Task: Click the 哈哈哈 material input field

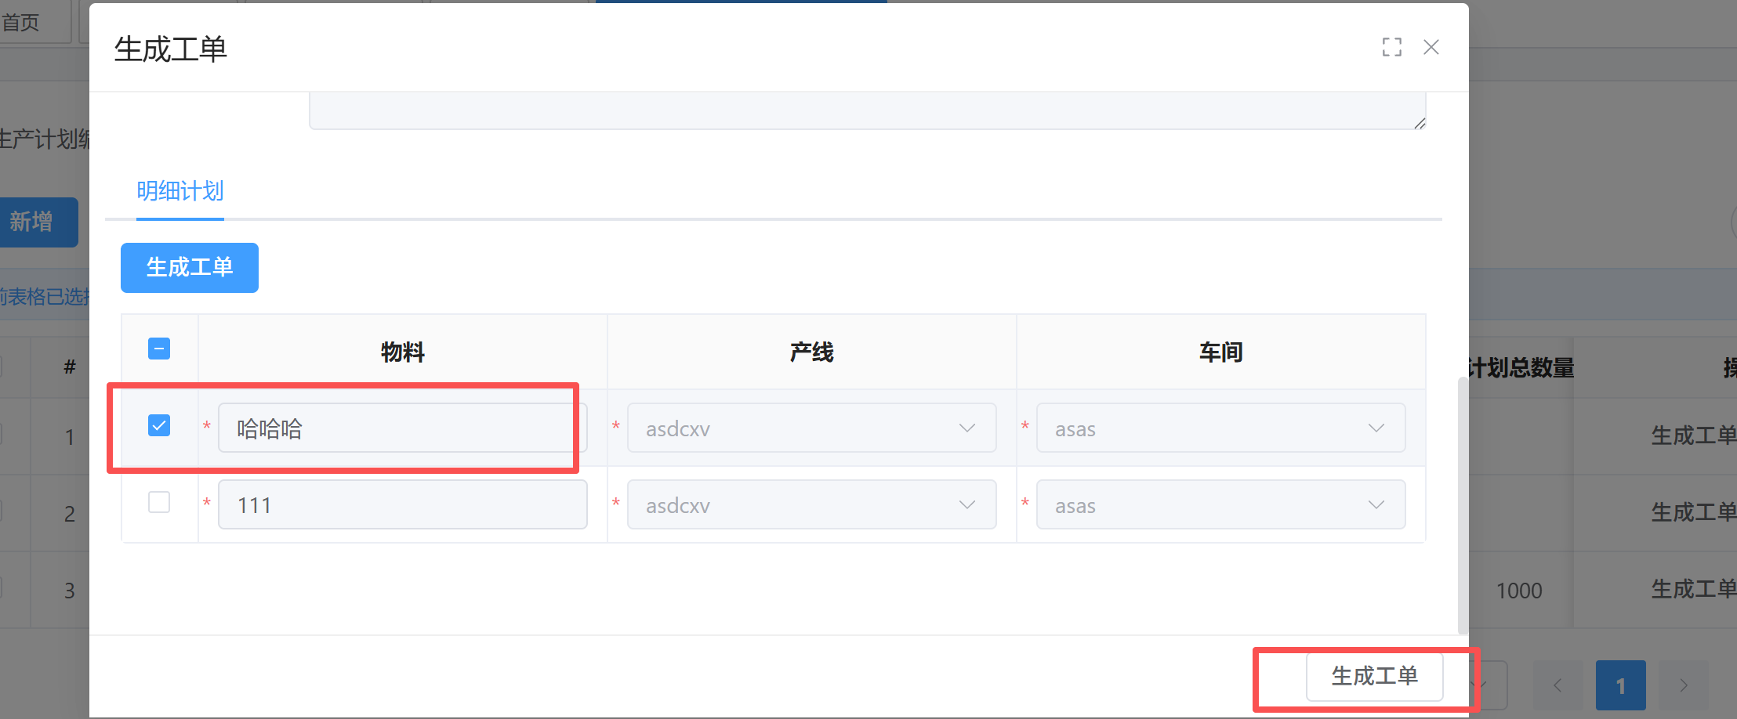Action: (x=401, y=428)
